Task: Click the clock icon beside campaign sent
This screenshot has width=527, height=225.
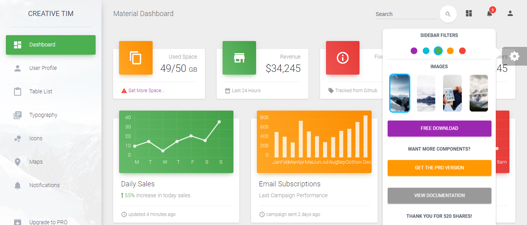Action: (x=262, y=214)
